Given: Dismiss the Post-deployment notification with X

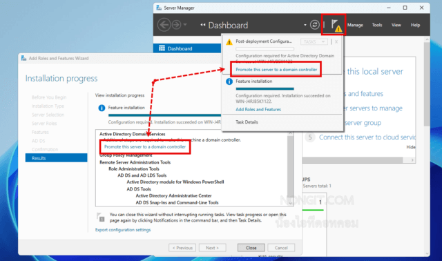Looking at the screenshot, I should (336, 41).
